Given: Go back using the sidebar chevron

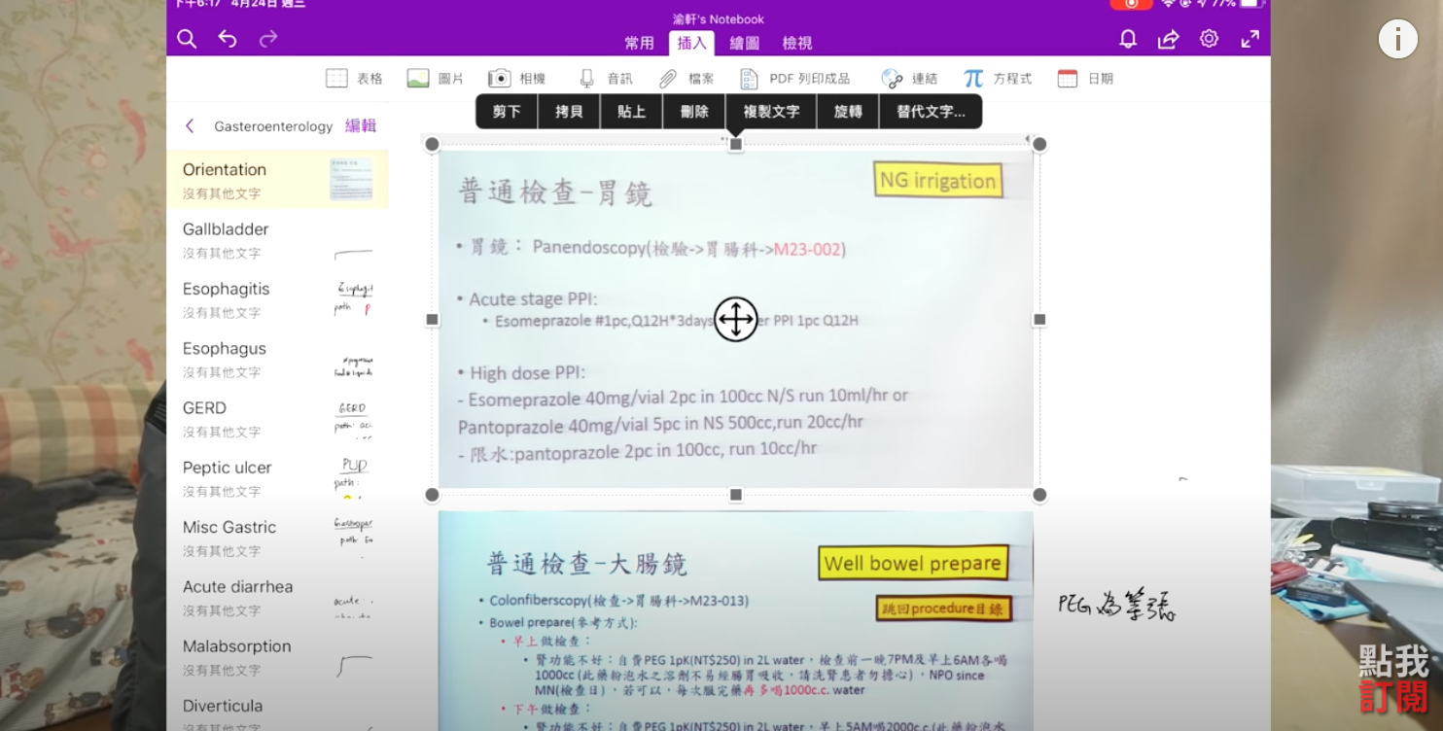Looking at the screenshot, I should (190, 126).
